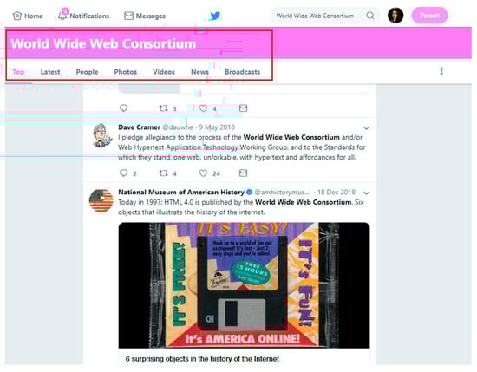This screenshot has width=477, height=372.
Task: Like the tweet with 4 likes
Action: (203, 108)
